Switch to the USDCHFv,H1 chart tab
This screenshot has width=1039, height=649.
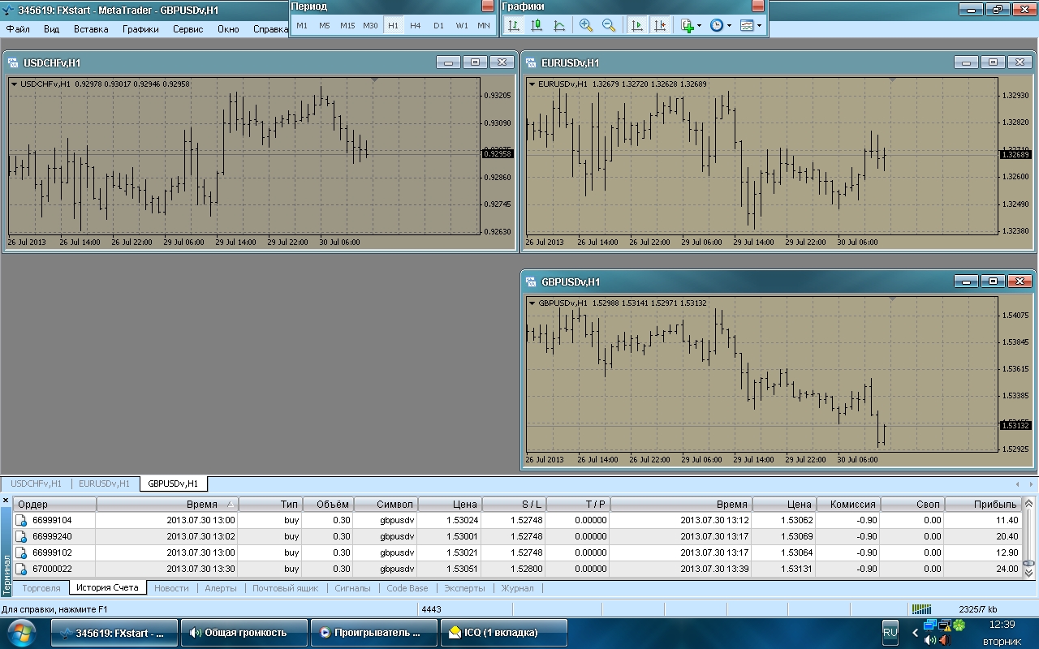[37, 484]
